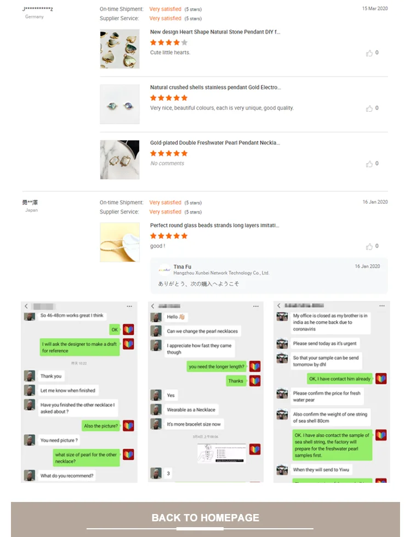Click back arrow in first chat screenshot

click(x=26, y=306)
